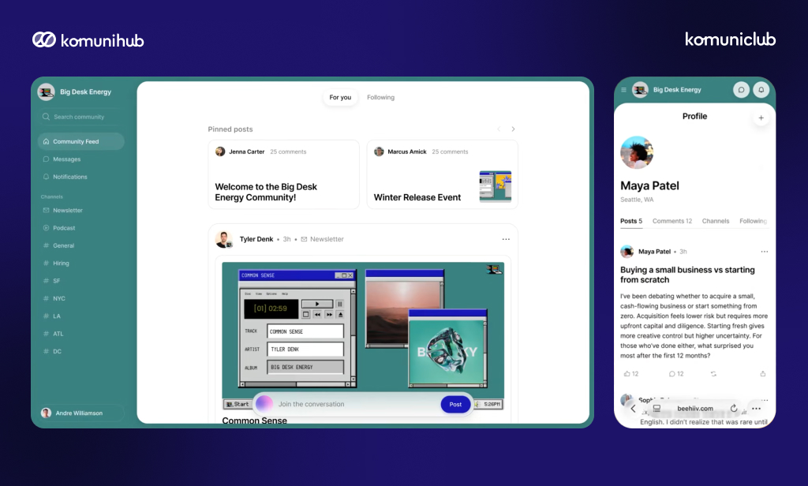This screenshot has width=808, height=486.
Task: Click the komunihub logo
Action: [x=88, y=40]
